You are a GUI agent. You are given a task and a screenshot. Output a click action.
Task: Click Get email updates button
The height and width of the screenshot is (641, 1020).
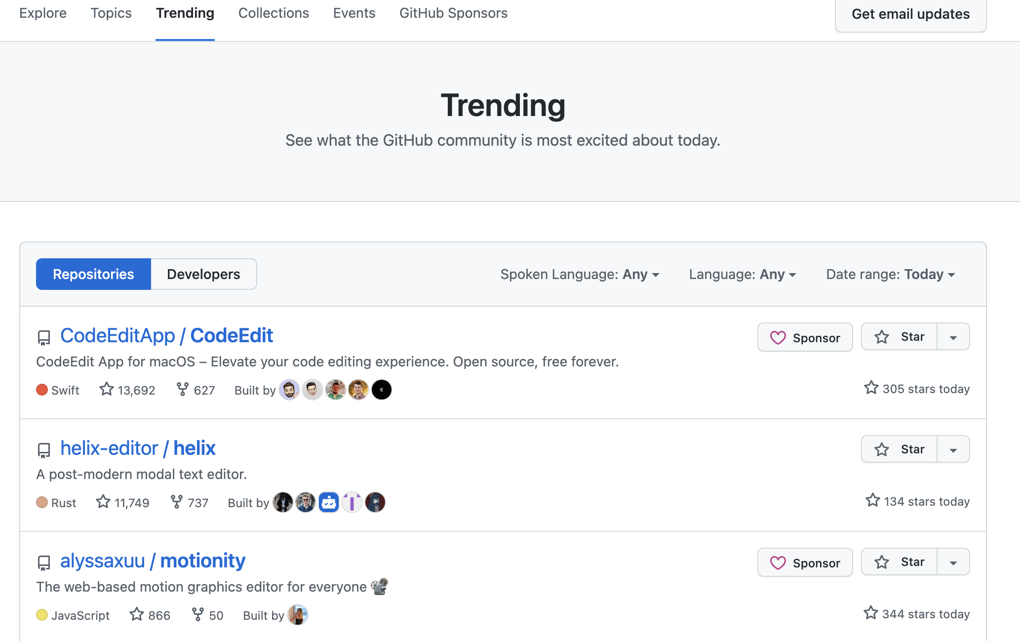[910, 14]
